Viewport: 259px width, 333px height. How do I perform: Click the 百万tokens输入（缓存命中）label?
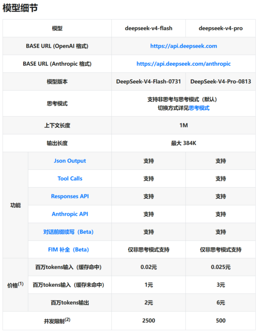[x=68, y=267]
